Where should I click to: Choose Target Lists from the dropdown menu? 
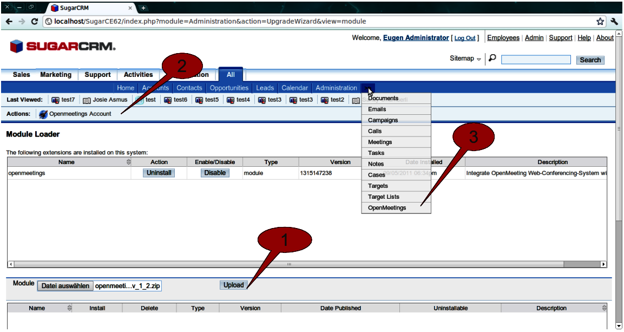click(396, 197)
